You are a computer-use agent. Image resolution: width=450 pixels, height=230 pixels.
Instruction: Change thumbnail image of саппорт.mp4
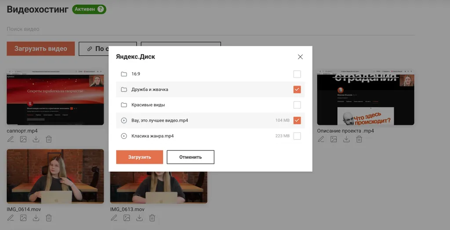[x=23, y=139]
